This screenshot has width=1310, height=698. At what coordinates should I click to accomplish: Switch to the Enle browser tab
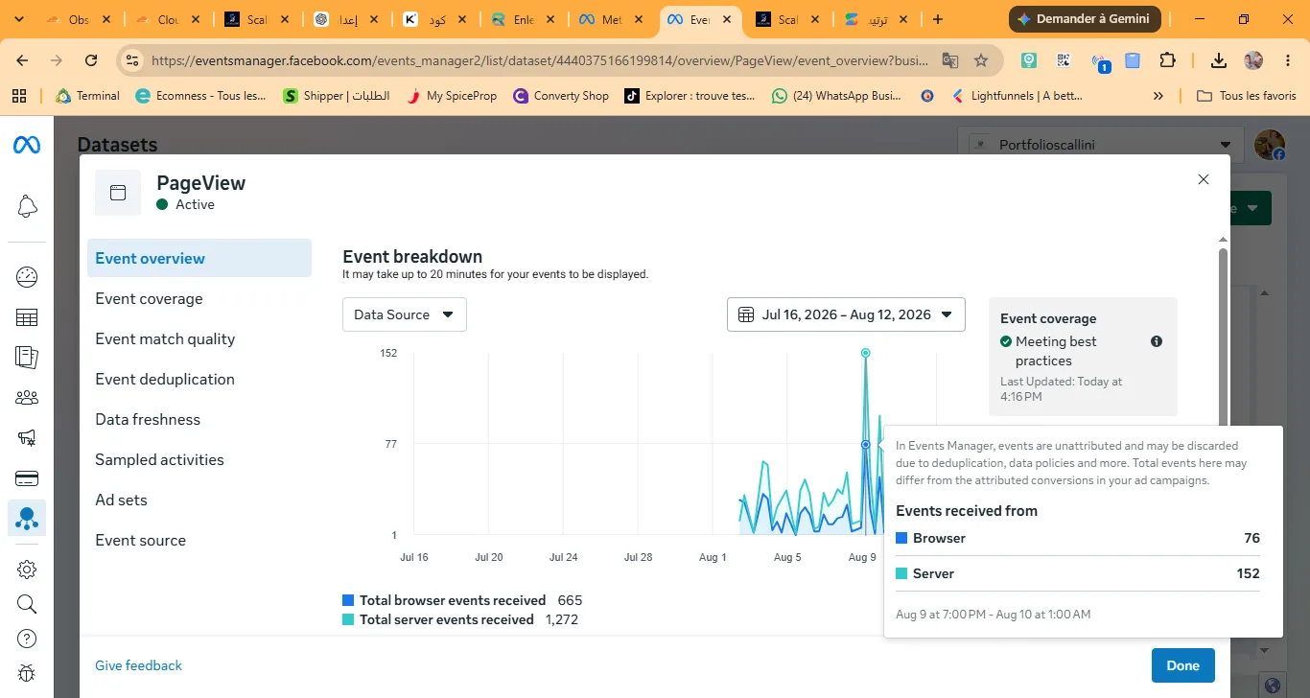click(522, 19)
